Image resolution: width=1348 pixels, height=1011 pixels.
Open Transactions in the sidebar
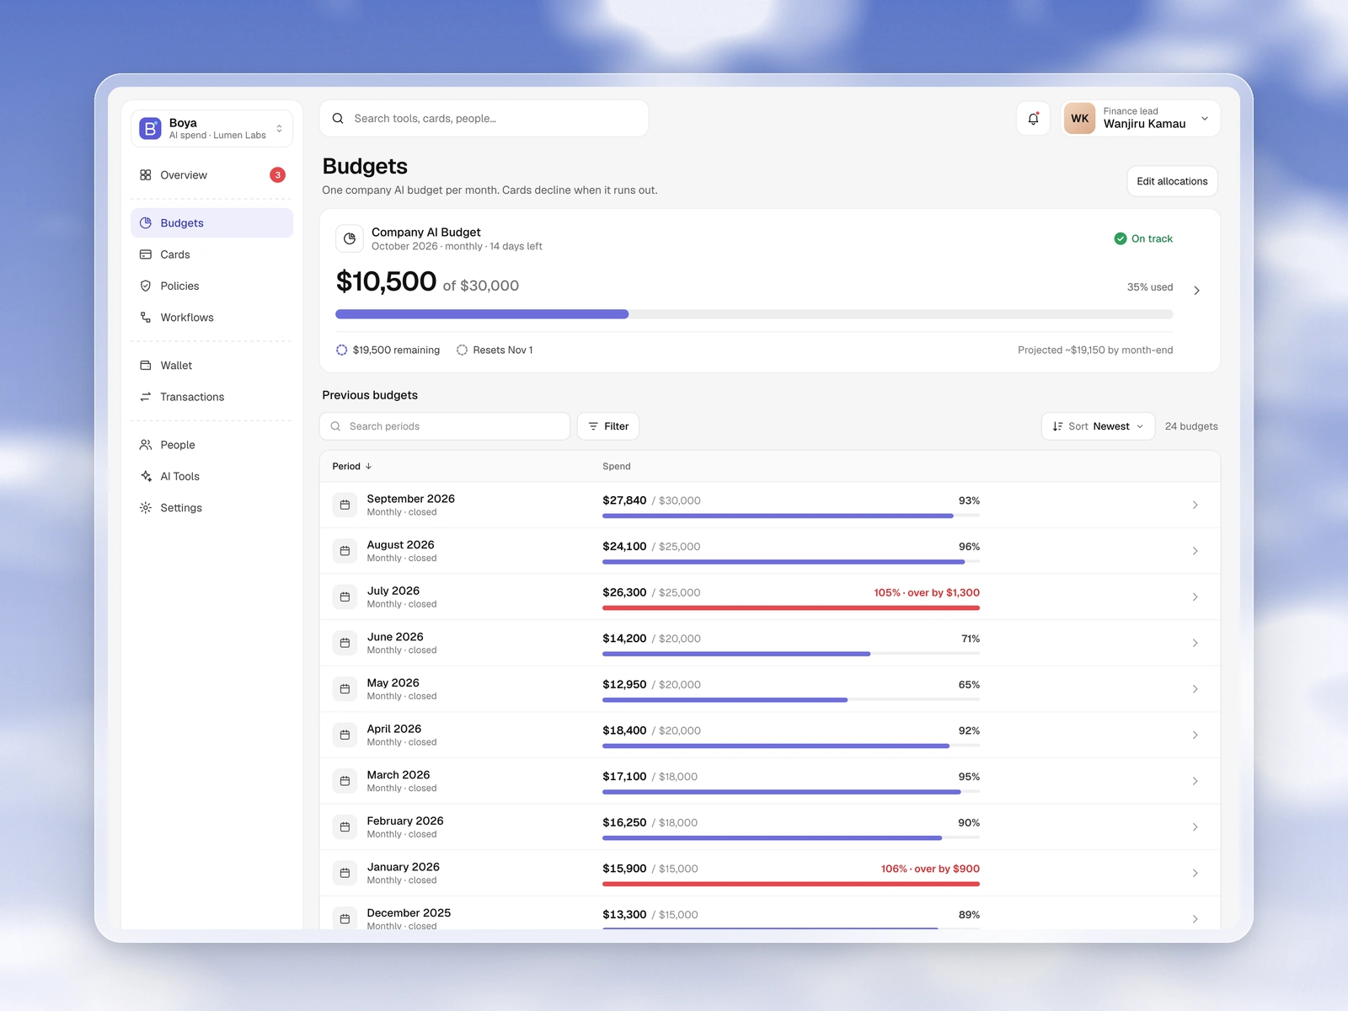[212, 397]
